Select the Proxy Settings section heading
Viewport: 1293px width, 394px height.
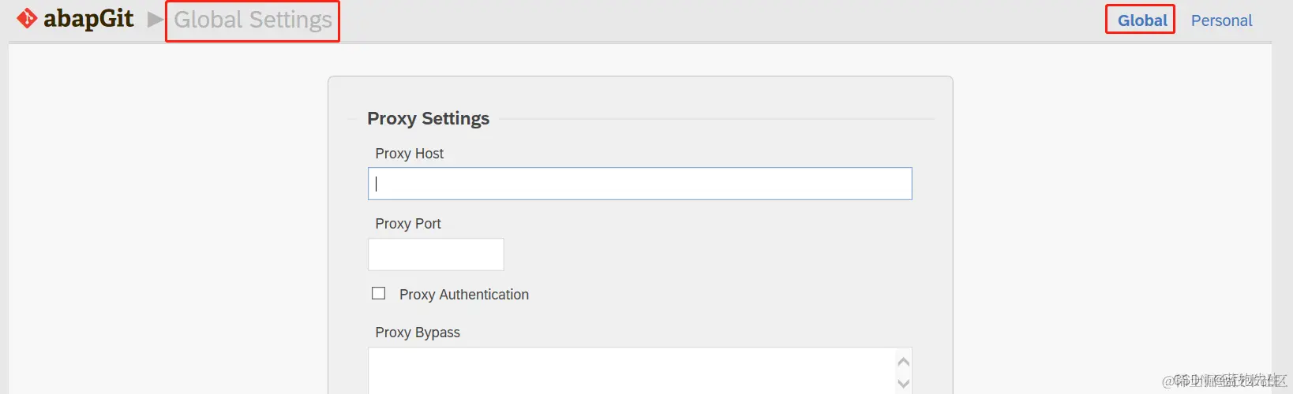pyautogui.click(x=428, y=118)
